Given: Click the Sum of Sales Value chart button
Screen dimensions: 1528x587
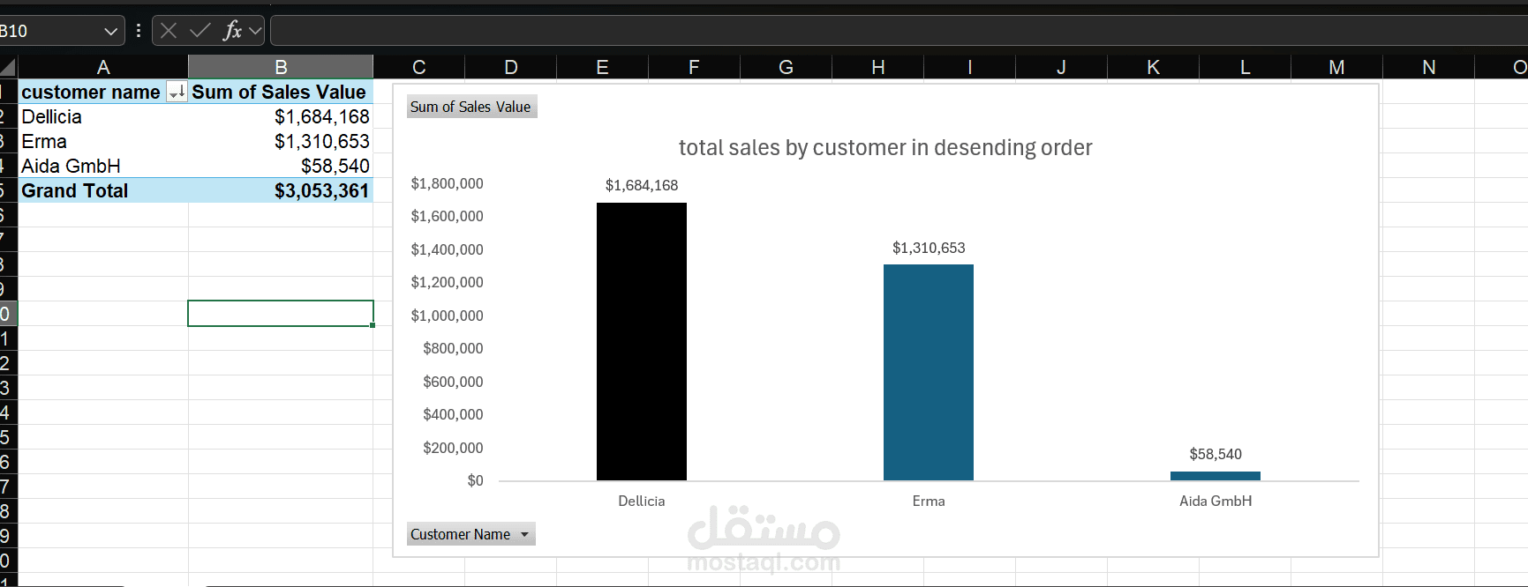Looking at the screenshot, I should [x=470, y=107].
